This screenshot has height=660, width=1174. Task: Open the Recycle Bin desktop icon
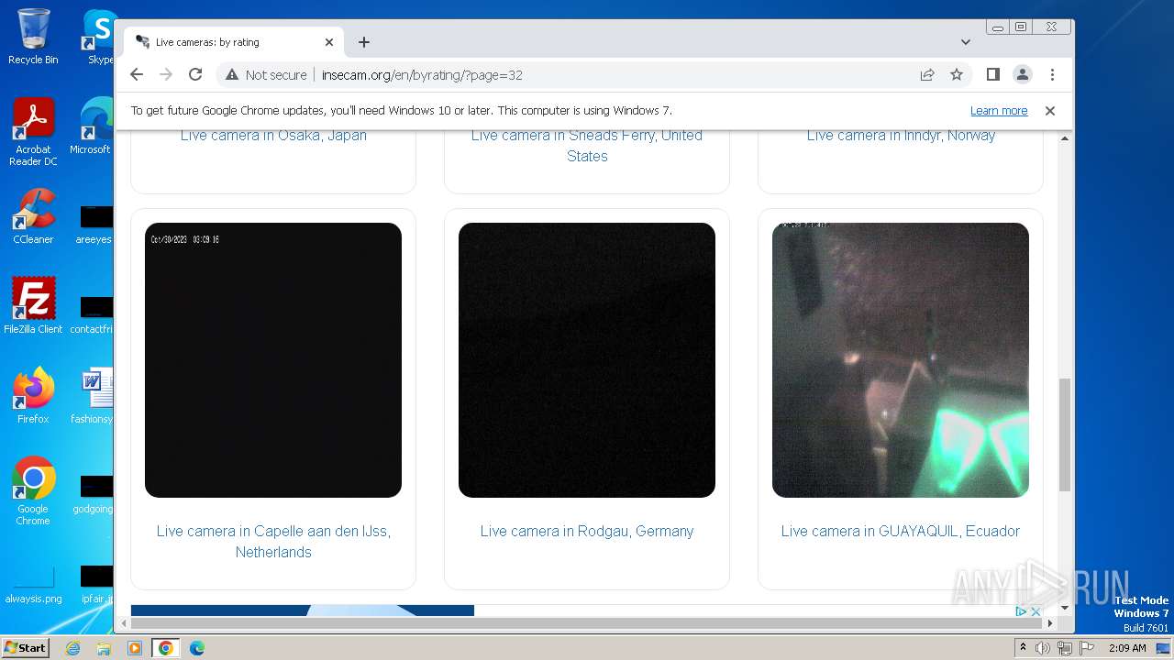point(33,37)
